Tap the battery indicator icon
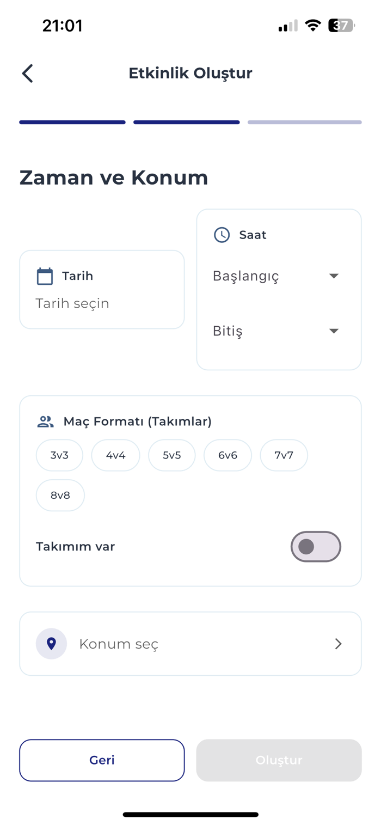Image resolution: width=381 pixels, height=825 pixels. [341, 26]
